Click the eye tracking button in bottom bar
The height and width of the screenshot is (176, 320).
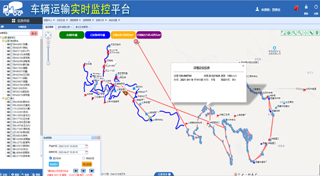pyautogui.click(x=15, y=174)
